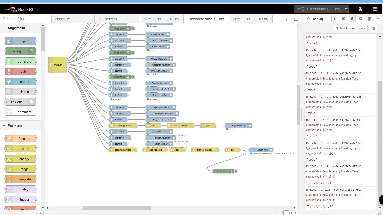Open the Bewaesserung zu Timer tab
Image resolution: width=383 pixels, height=215 pixels.
(162, 19)
